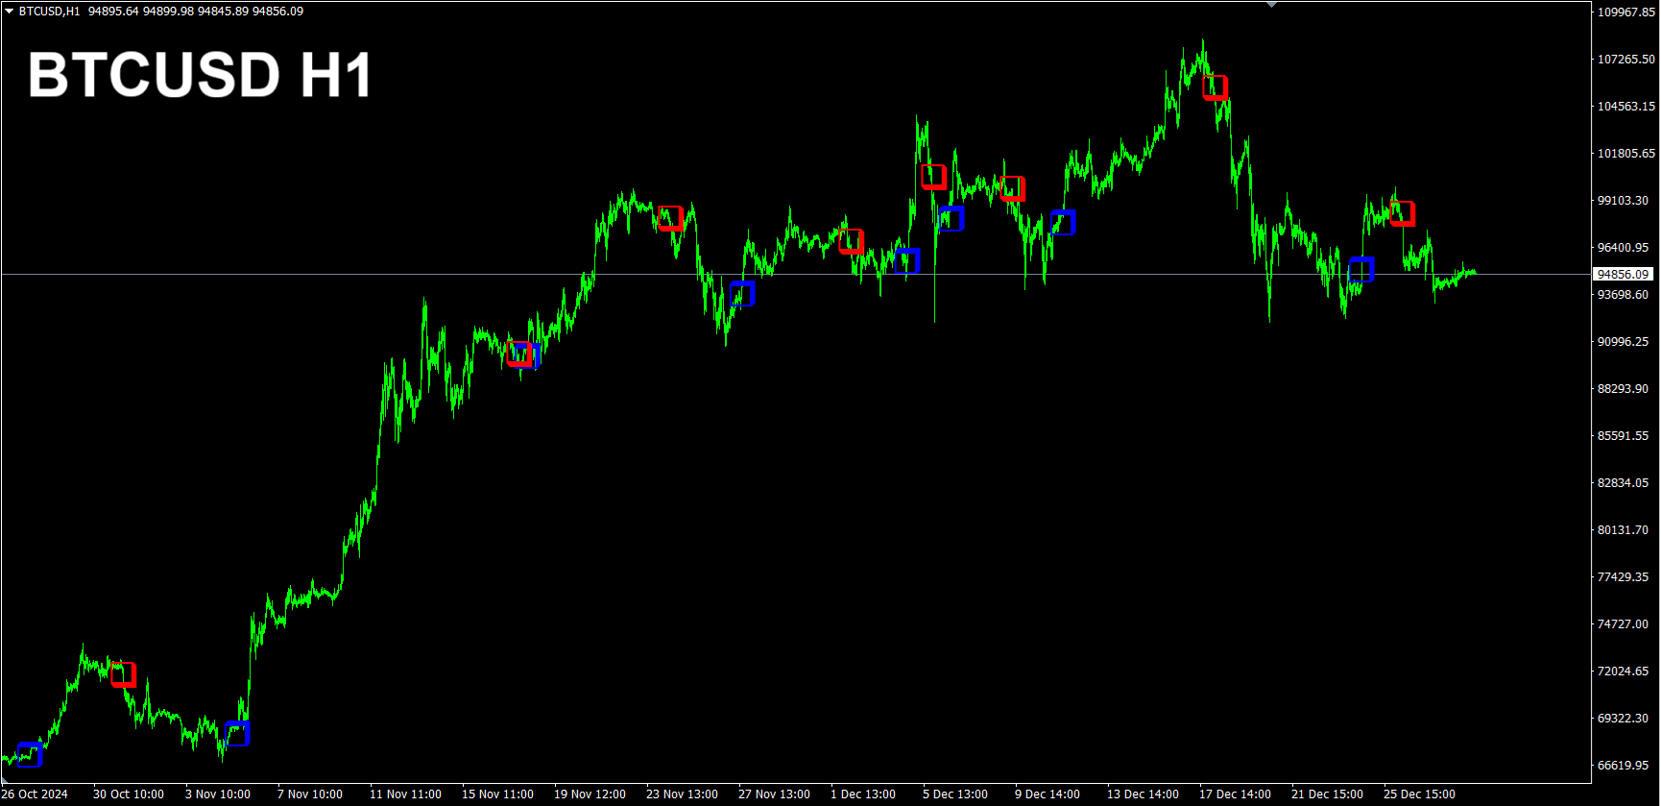Click price scale value 69322.30
Screen dimensions: 1661x806
click(x=1624, y=719)
